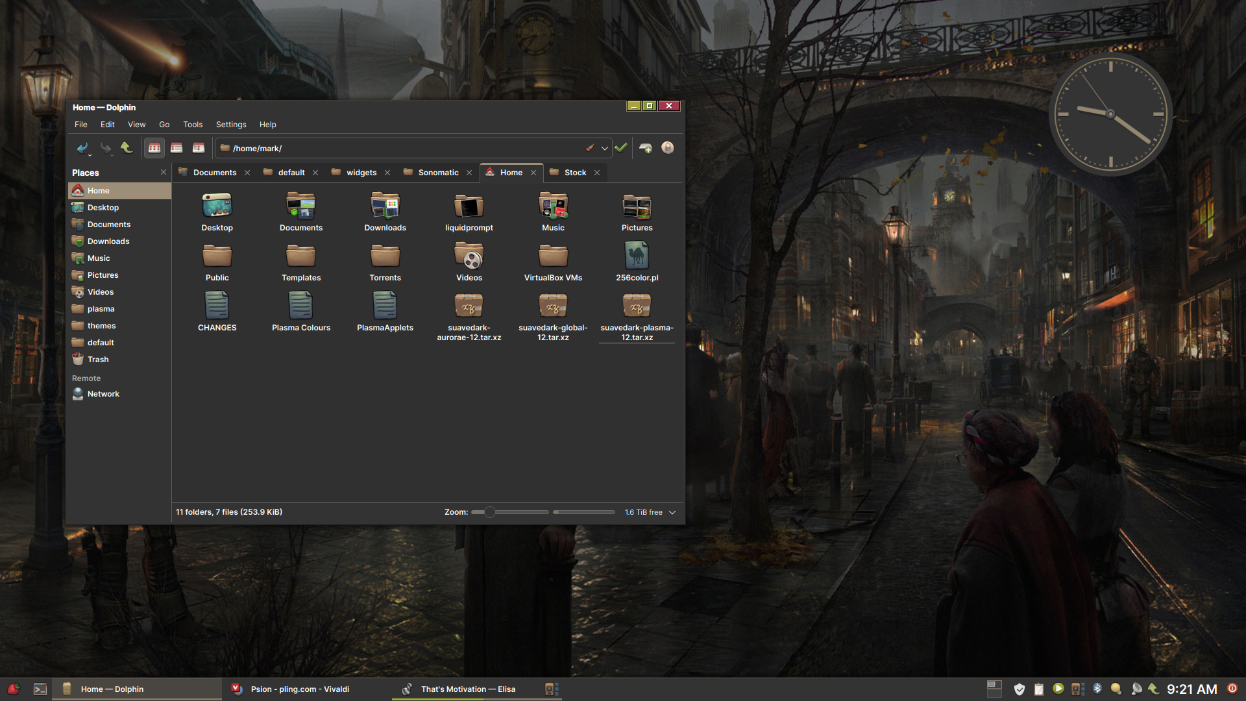Image resolution: width=1246 pixels, height=701 pixels.
Task: Open Trash in Places sidebar
Action: click(119, 360)
